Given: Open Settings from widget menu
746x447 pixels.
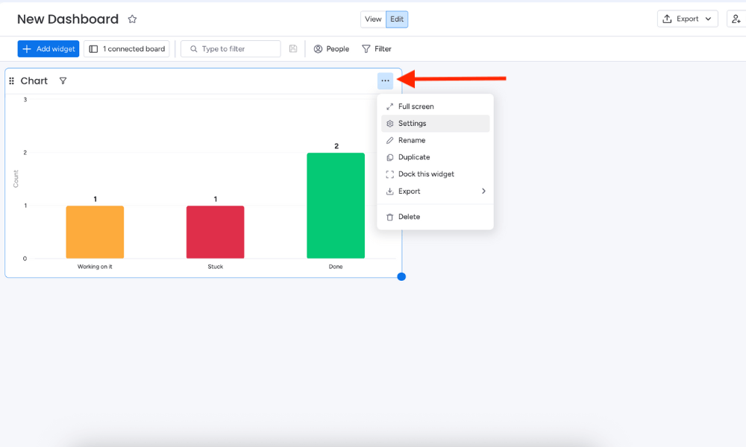Looking at the screenshot, I should click(x=436, y=124).
